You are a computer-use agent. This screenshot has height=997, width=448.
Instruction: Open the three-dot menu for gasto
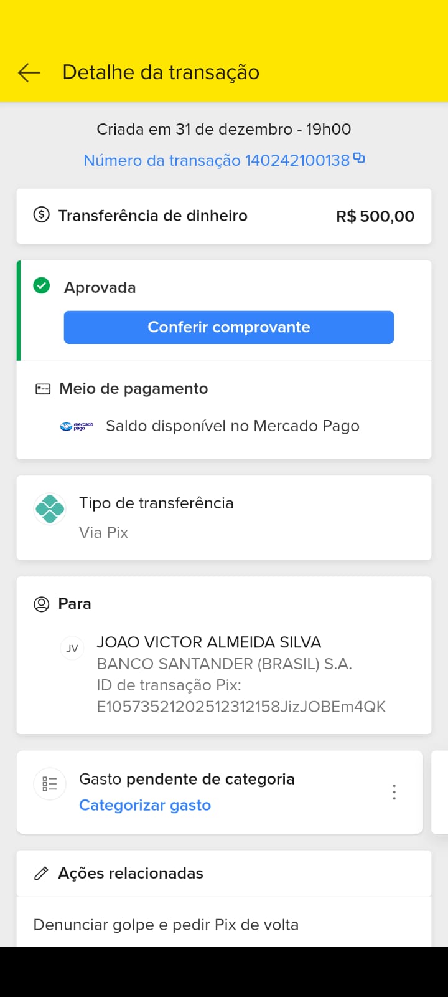coord(394,792)
